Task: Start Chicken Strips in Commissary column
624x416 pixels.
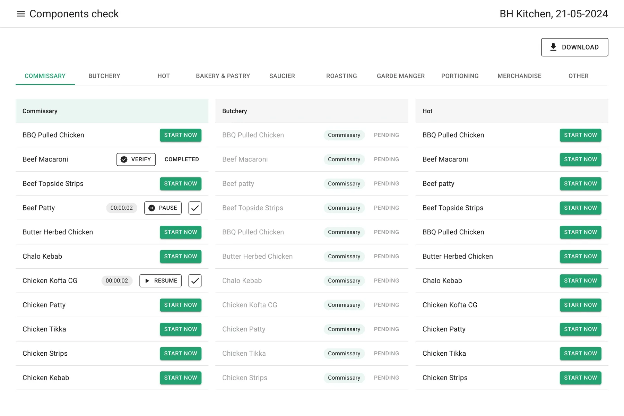Action: click(x=181, y=354)
